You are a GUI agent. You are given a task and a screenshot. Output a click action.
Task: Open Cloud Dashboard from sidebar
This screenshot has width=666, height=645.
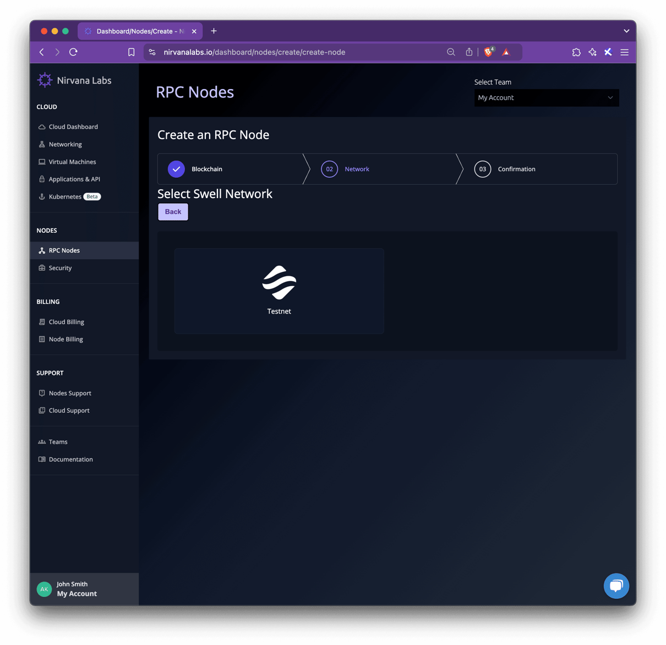tap(73, 127)
